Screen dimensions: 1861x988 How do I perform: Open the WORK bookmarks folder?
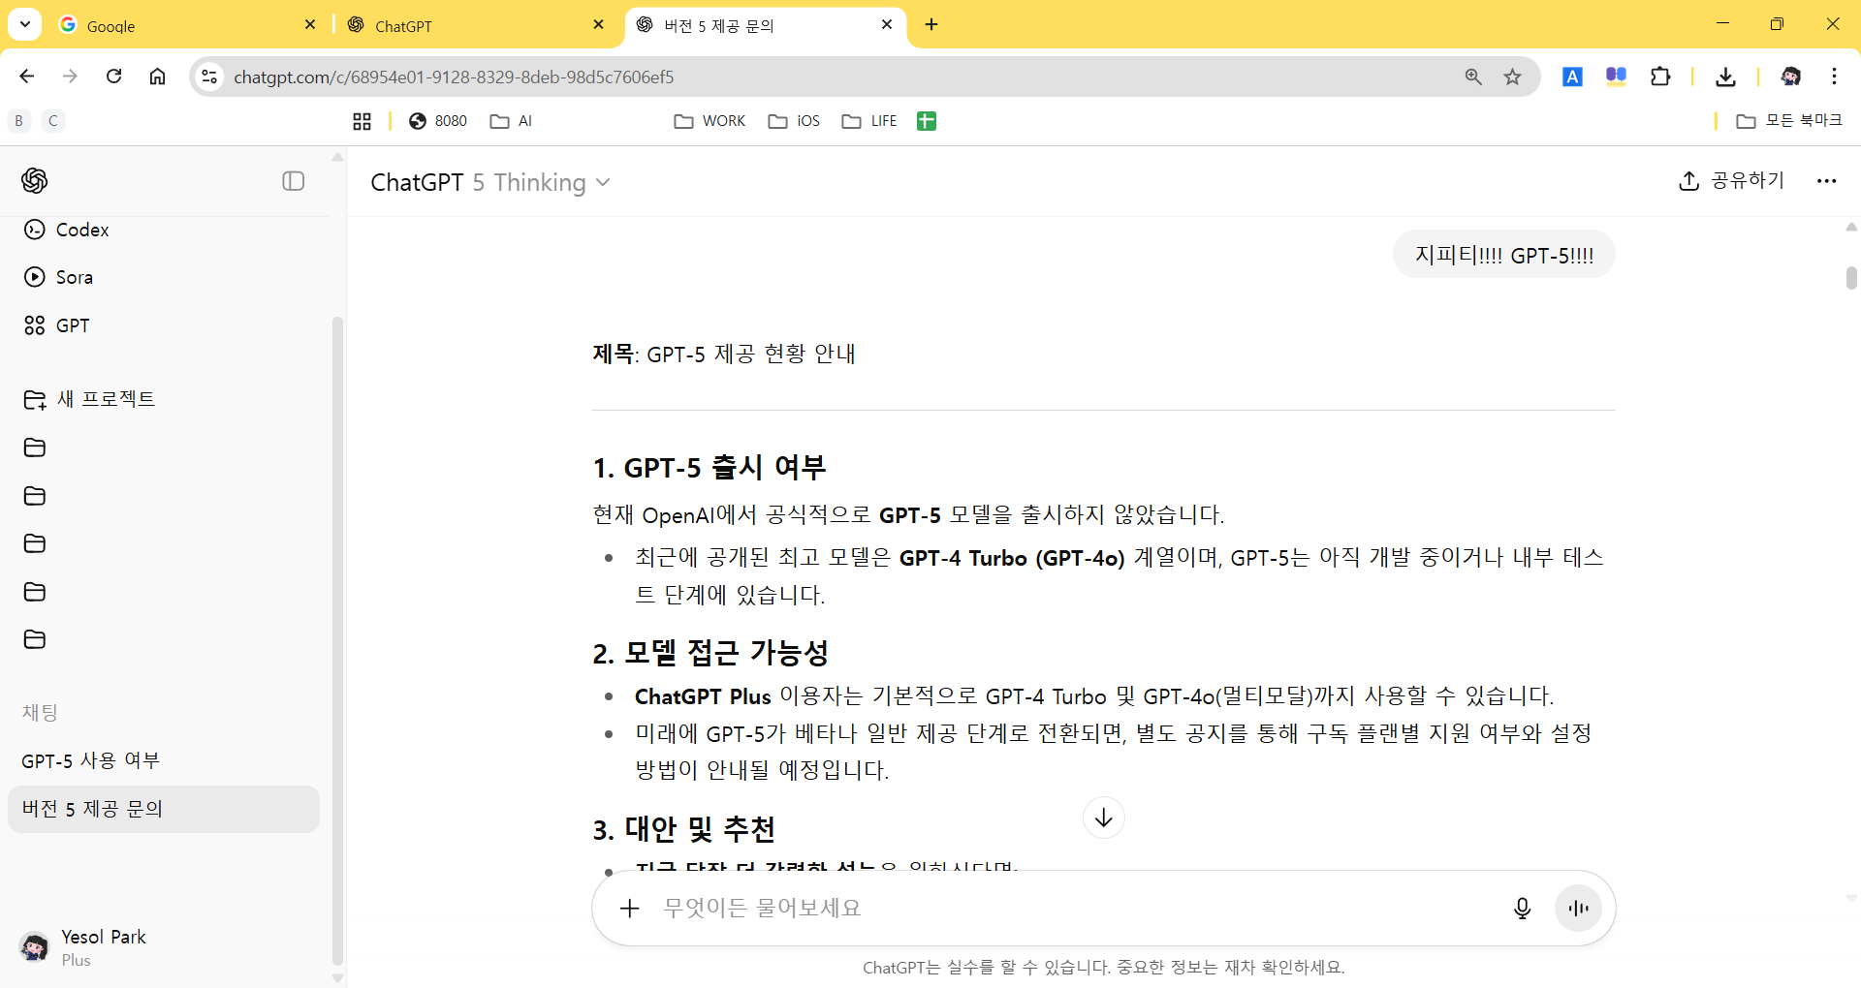[710, 121]
